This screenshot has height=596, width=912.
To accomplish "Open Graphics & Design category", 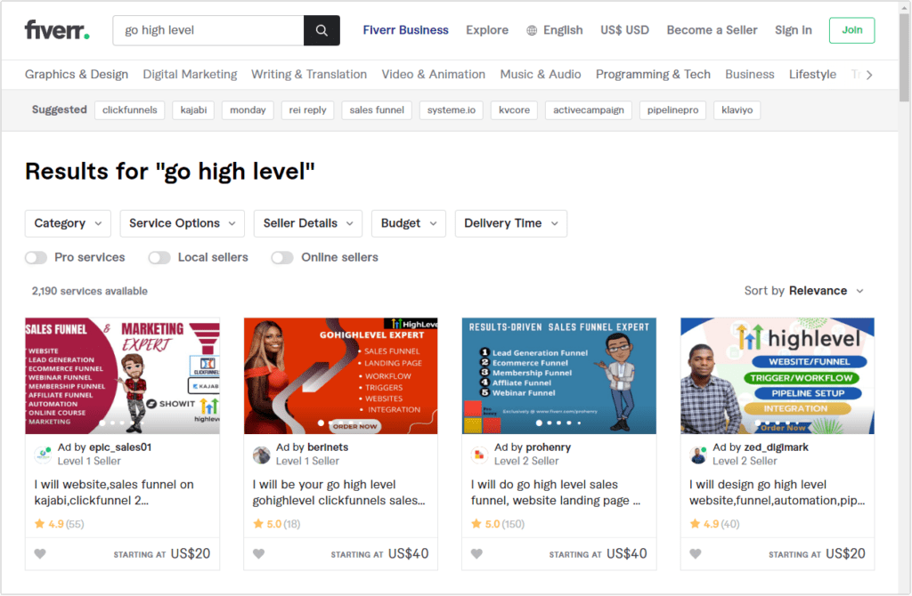I will (77, 75).
